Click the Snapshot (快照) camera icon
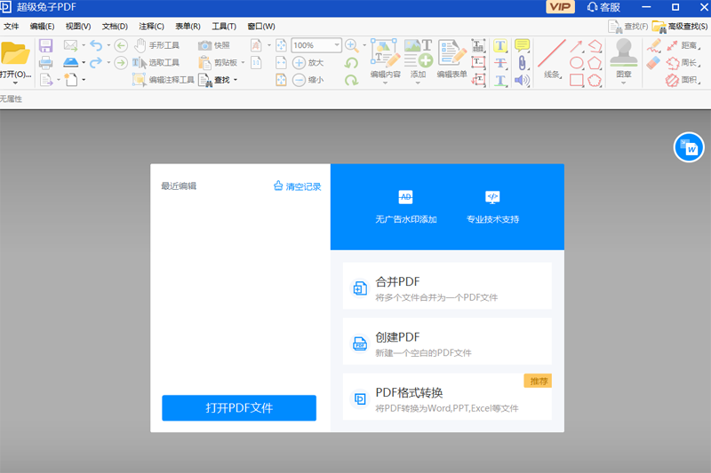This screenshot has height=473, width=711. 205,45
